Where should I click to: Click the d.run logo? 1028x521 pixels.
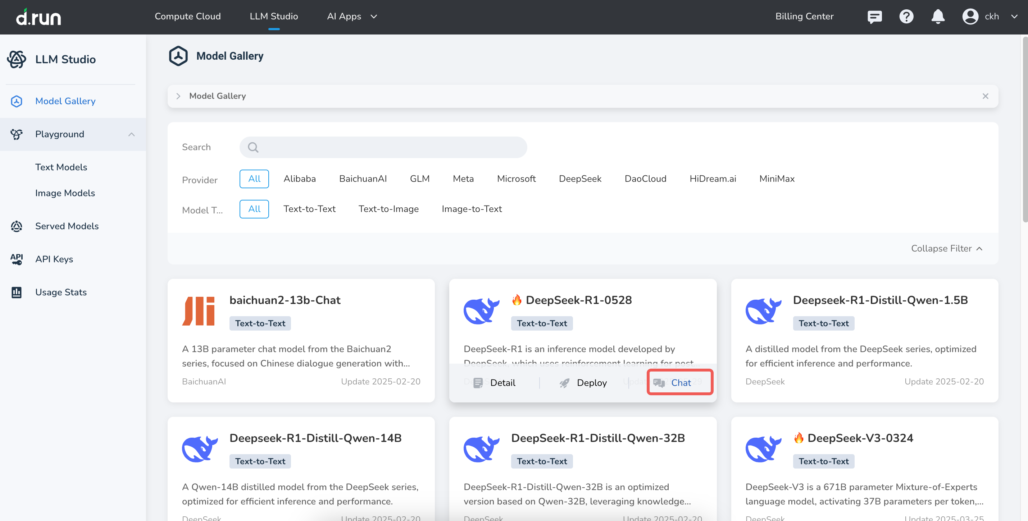pos(38,17)
